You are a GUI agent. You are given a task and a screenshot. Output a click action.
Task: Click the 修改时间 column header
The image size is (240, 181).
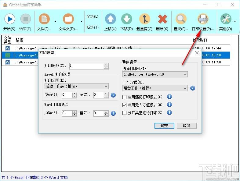coord(210,40)
